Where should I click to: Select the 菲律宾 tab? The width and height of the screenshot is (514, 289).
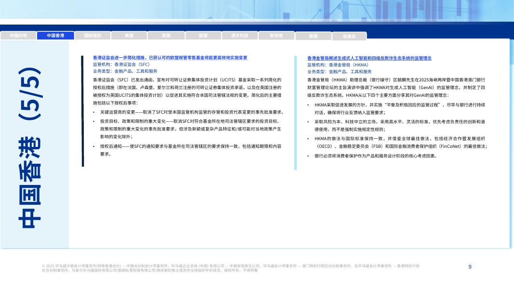point(350,35)
